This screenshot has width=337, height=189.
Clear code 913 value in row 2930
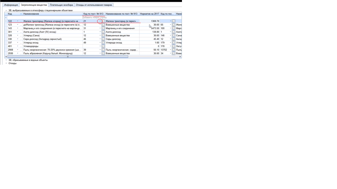[x=103, y=53]
